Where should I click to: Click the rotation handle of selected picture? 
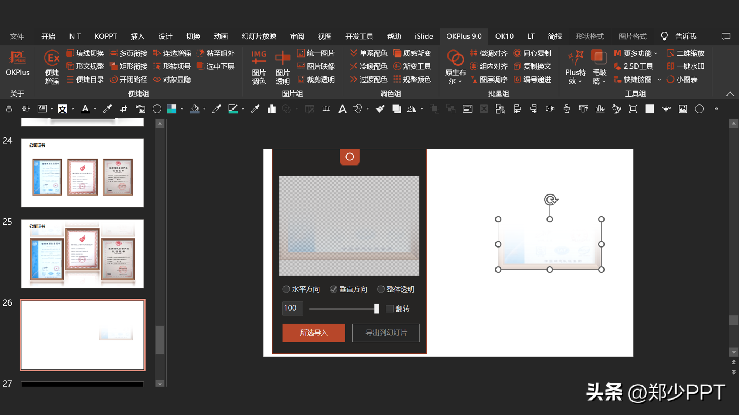551,200
